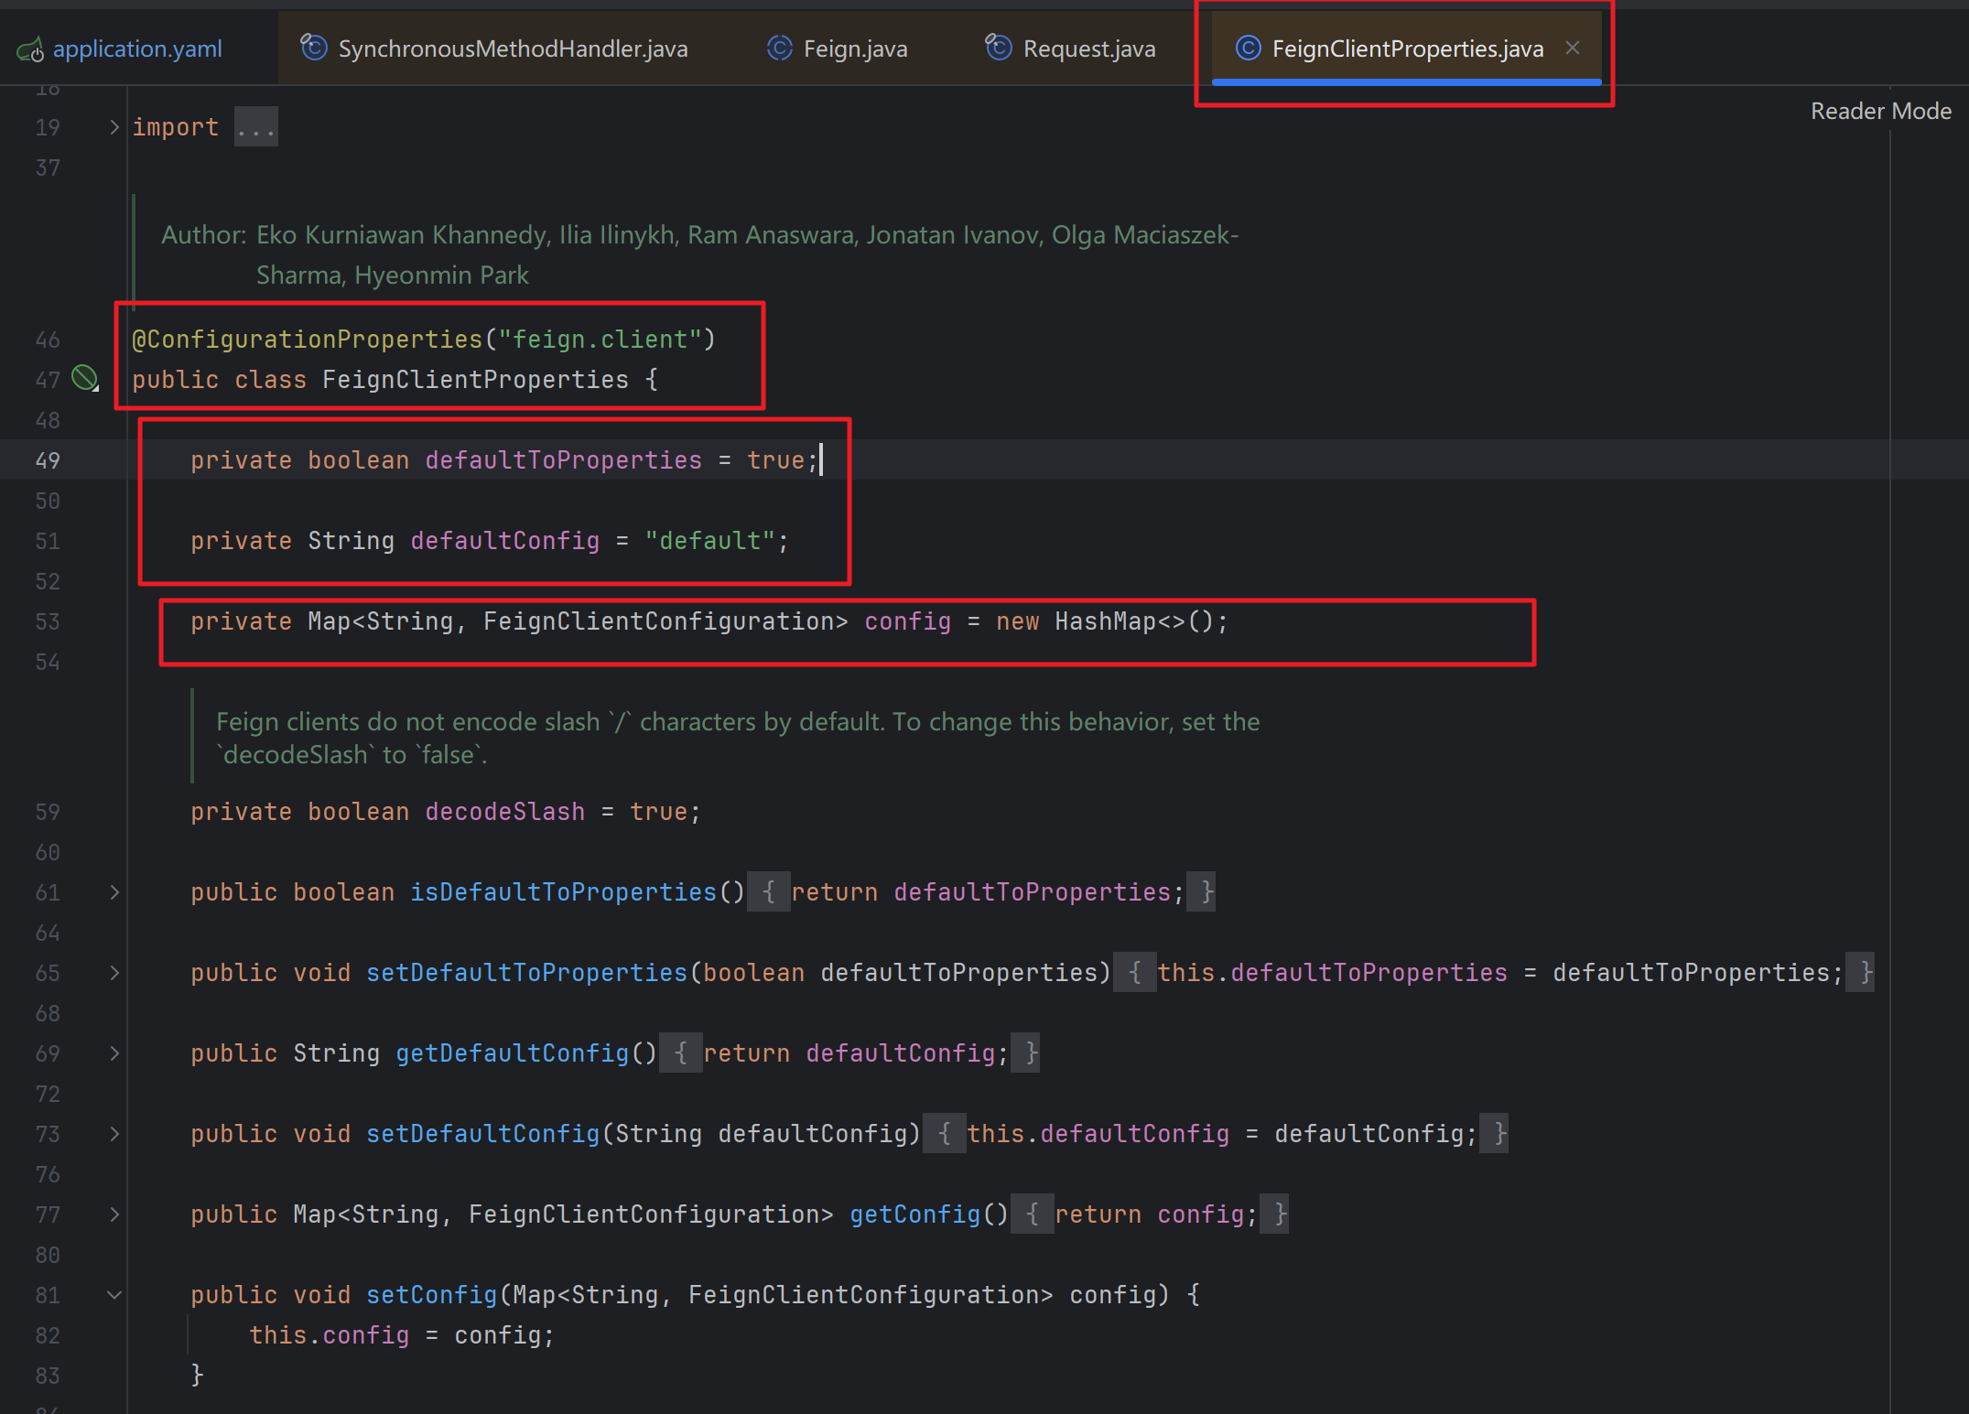
Task: Collapse the setConfig method body
Action: pyautogui.click(x=114, y=1295)
